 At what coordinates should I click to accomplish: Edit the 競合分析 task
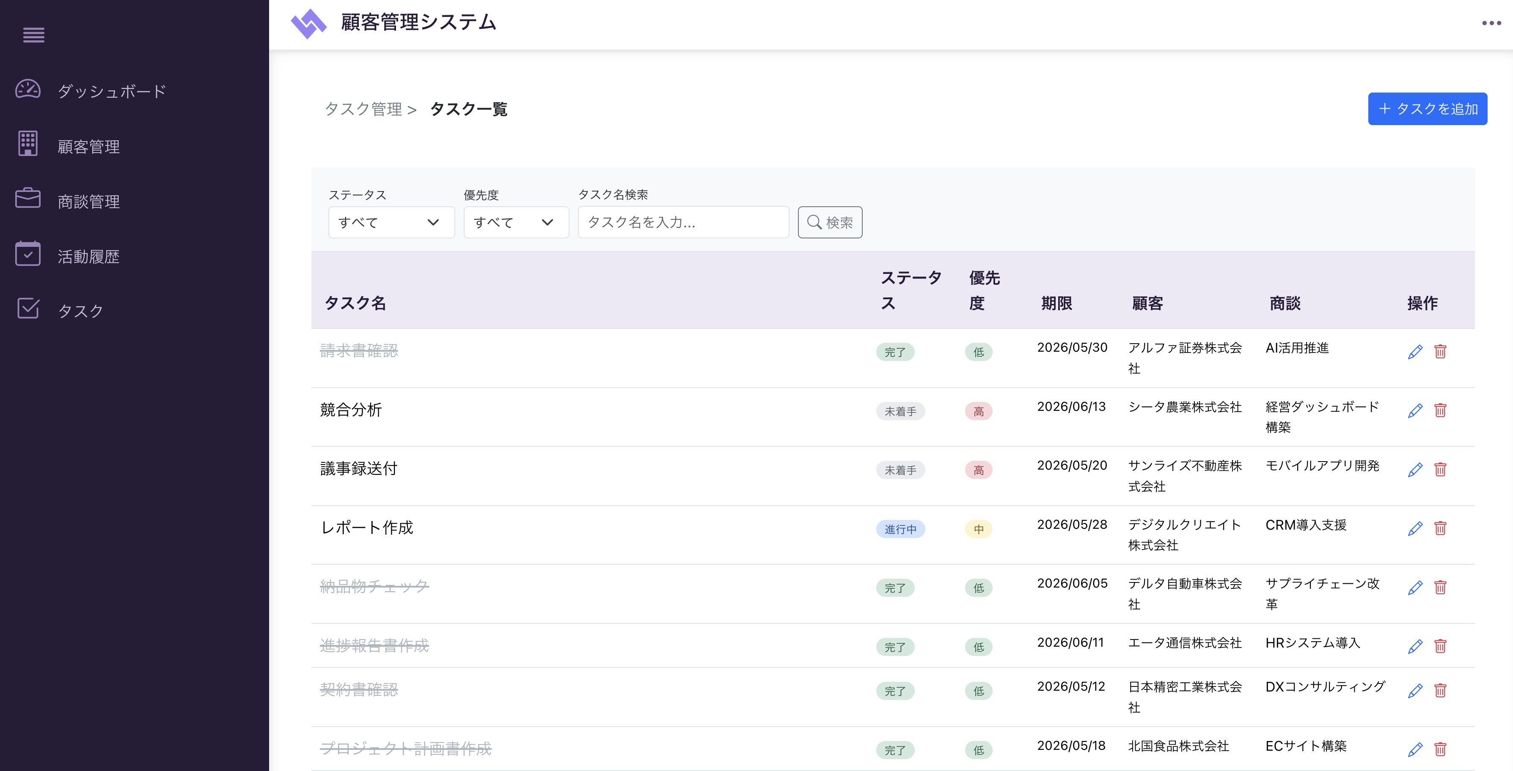(x=1415, y=411)
